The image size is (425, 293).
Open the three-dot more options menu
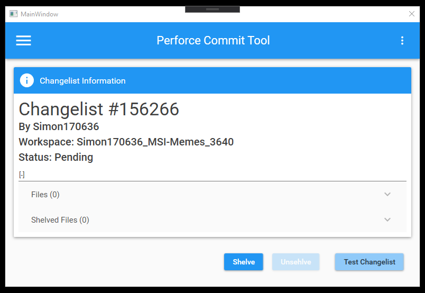pos(402,41)
